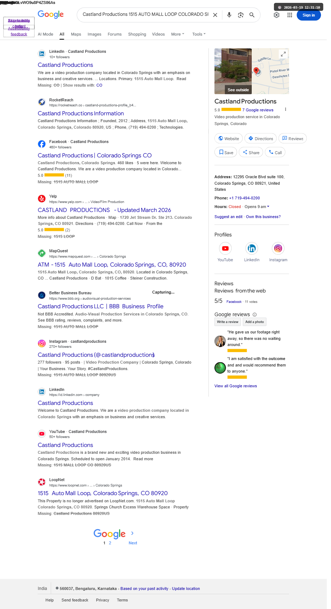Click the Better Business Bureau favicon
Image resolution: width=331 pixels, height=609 pixels.
(42, 295)
